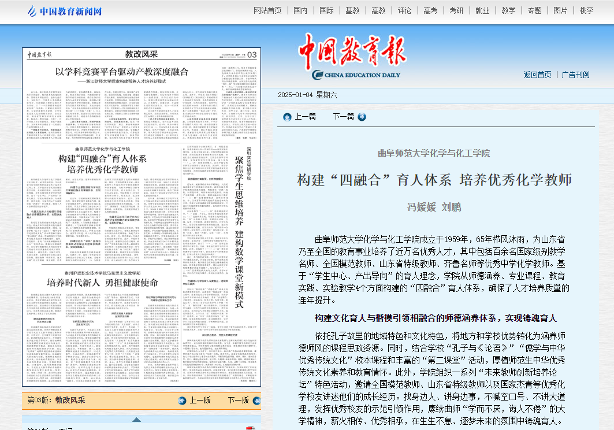Click the down-arrow icon next to 下一版
The height and width of the screenshot is (430, 614).
tap(255, 401)
